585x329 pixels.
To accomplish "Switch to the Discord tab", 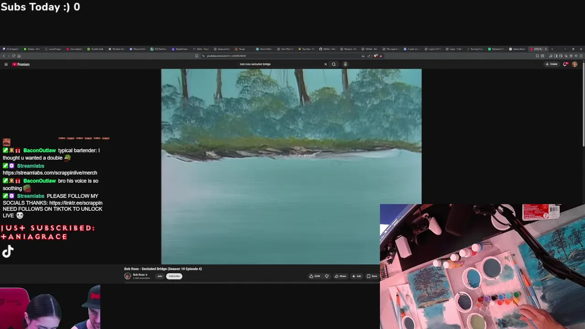I will [138, 49].
